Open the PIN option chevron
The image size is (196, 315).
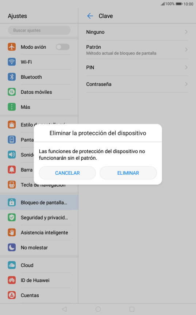click(186, 67)
